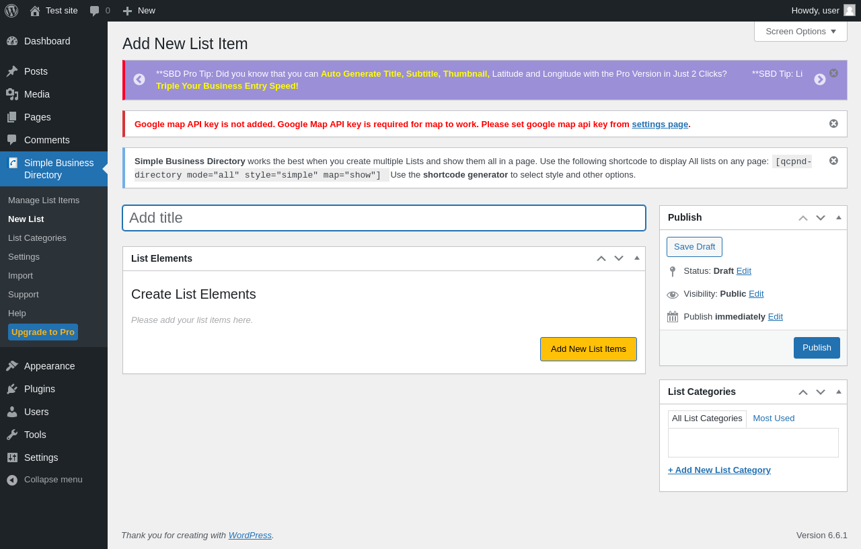Screen dimensions: 861x549
Task: Select New List submenu item
Action: click(26, 219)
